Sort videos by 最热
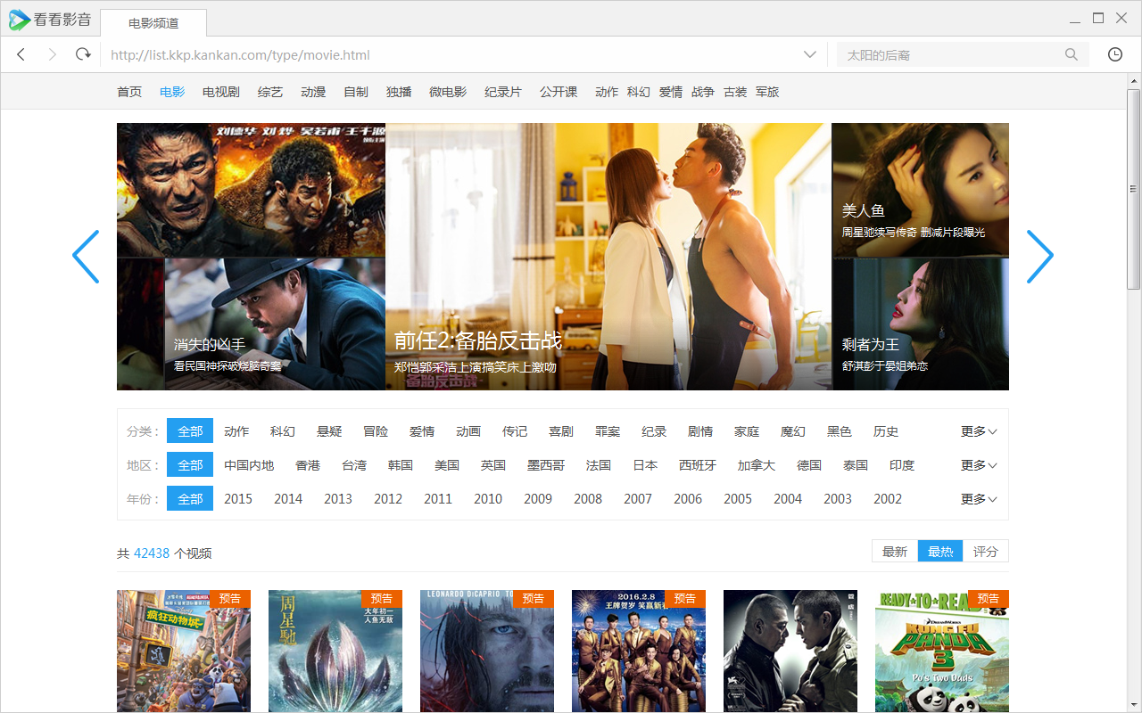Viewport: 1142px width, 713px height. pyautogui.click(x=940, y=552)
